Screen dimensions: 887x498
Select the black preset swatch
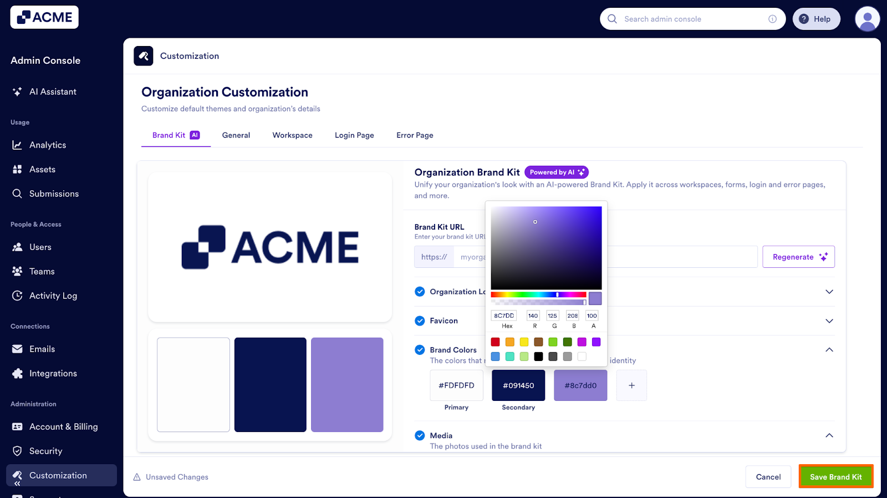(x=538, y=356)
